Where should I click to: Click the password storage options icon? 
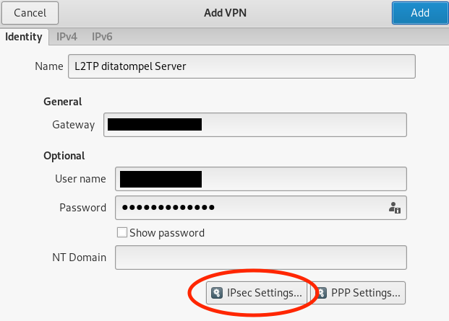(395, 208)
